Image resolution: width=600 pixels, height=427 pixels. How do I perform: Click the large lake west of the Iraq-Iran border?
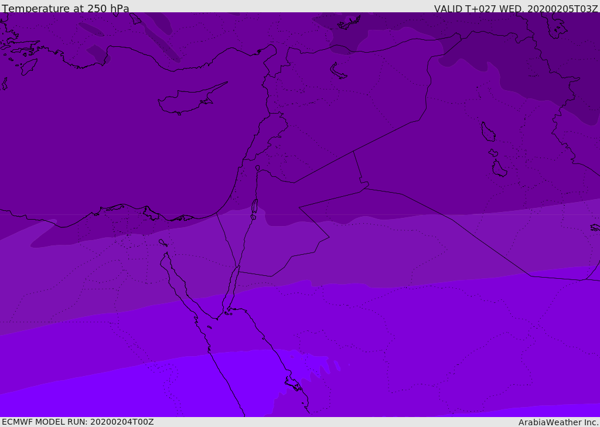488,132
